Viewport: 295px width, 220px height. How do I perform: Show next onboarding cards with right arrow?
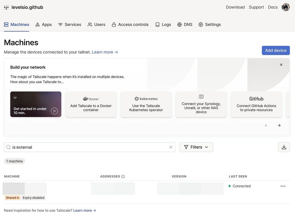tap(279, 125)
